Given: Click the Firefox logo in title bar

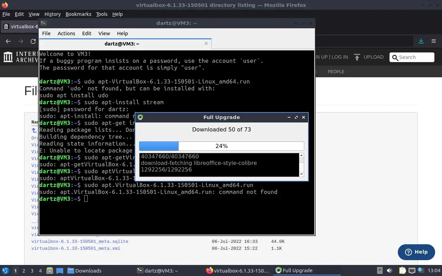Looking at the screenshot, I should pos(4,5).
